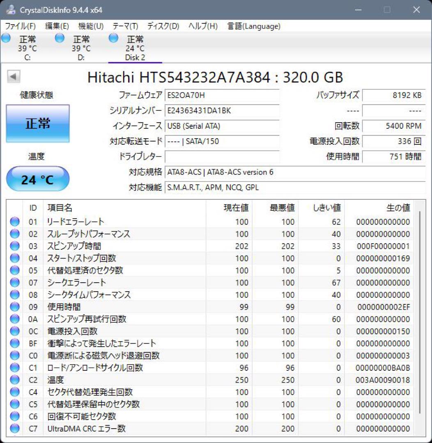Click the status icon for row 02 スループットパフォーマンス
The height and width of the screenshot is (443, 432).
(x=15, y=234)
